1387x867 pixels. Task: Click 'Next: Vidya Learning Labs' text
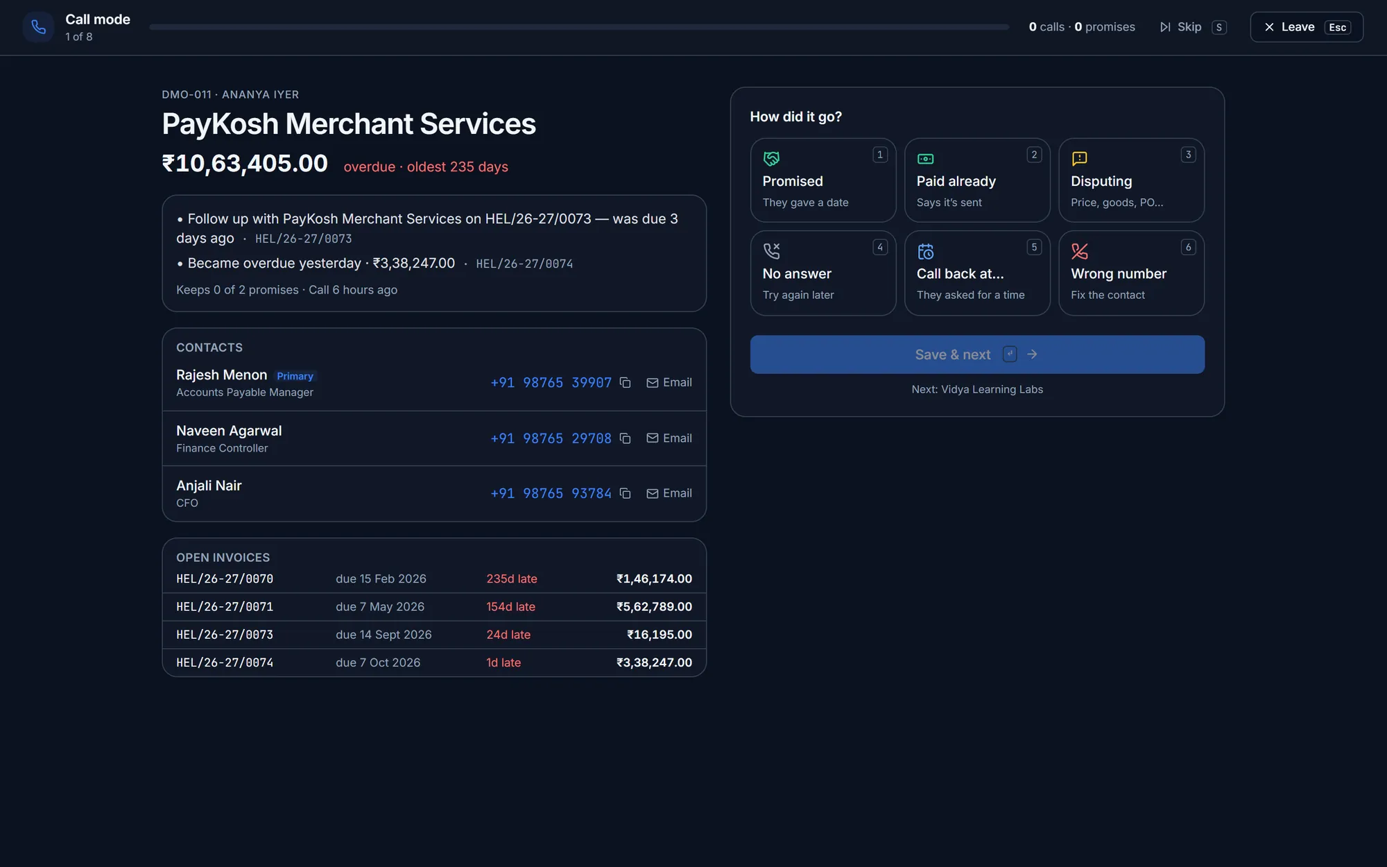[x=977, y=390]
